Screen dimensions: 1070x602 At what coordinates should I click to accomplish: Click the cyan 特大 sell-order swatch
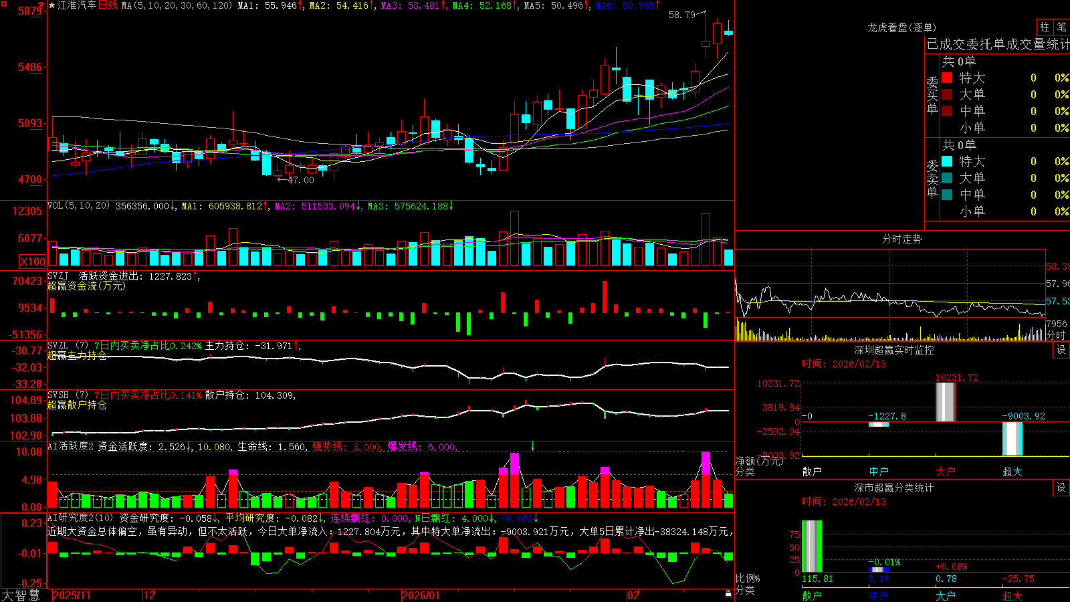point(947,161)
